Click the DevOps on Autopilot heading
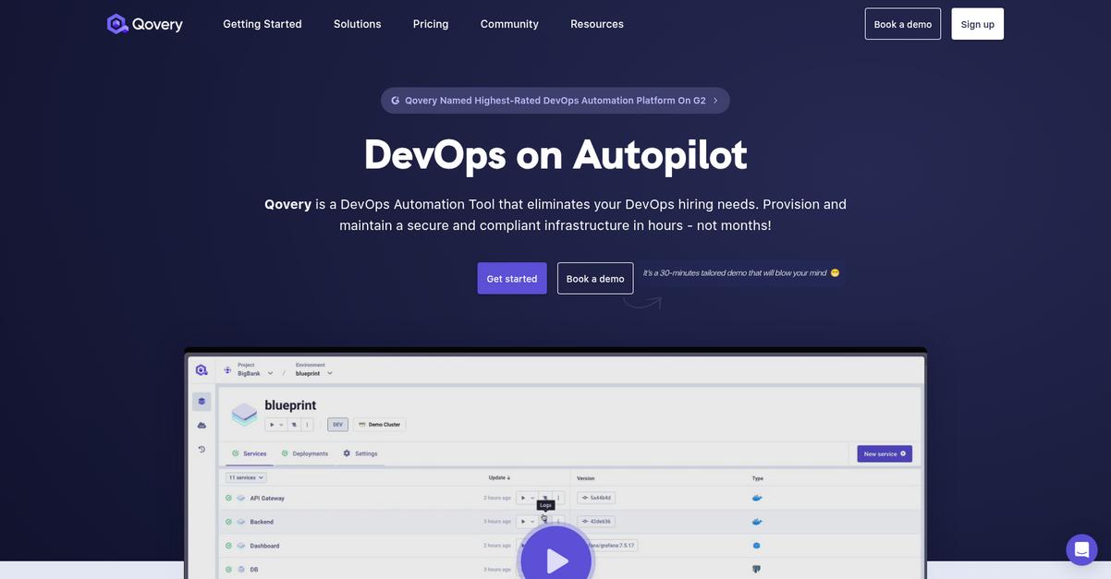 pos(555,154)
